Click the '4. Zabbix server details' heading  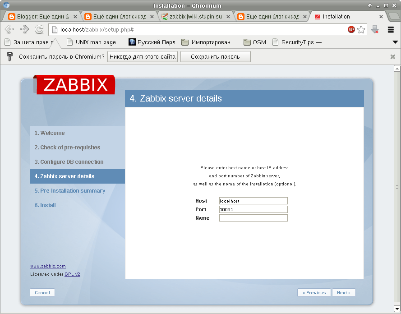coord(176,98)
